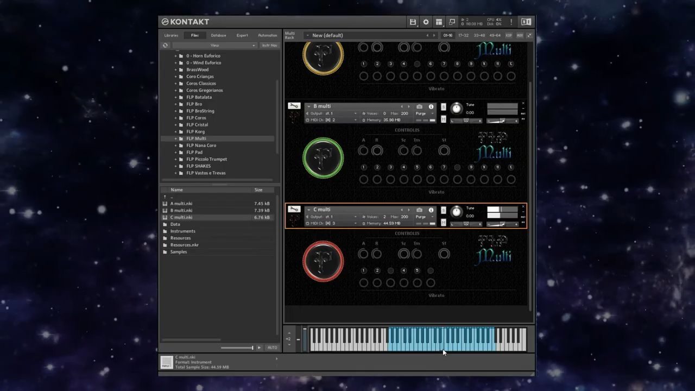Click the wrench edit icon on B multi
The width and height of the screenshot is (695, 391).
point(294,106)
